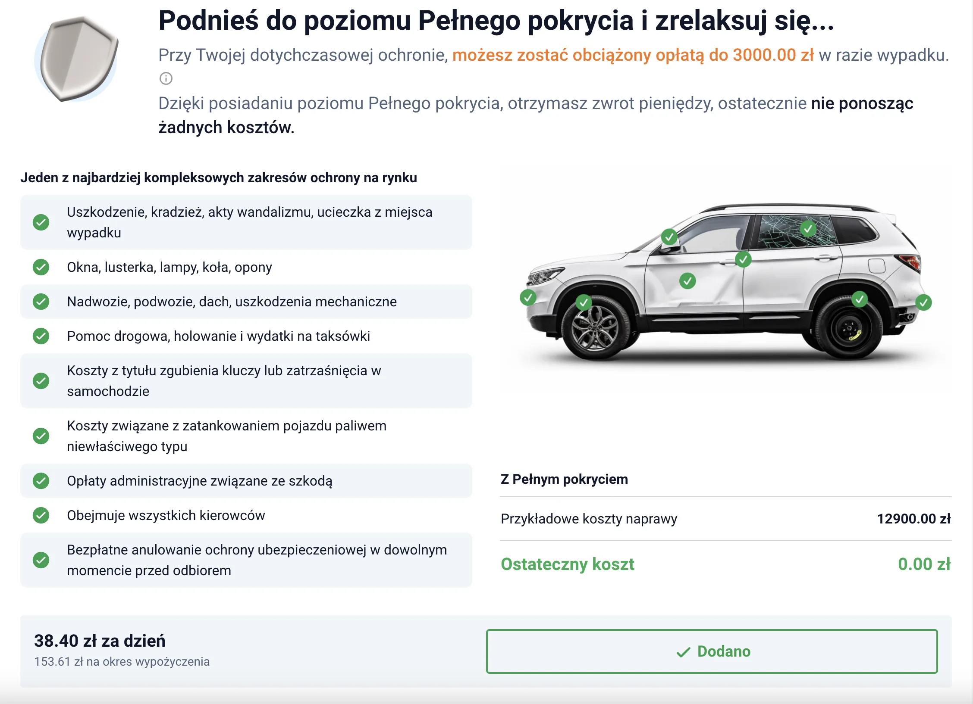
Task: Click the checkmark on the dented door
Action: [688, 281]
